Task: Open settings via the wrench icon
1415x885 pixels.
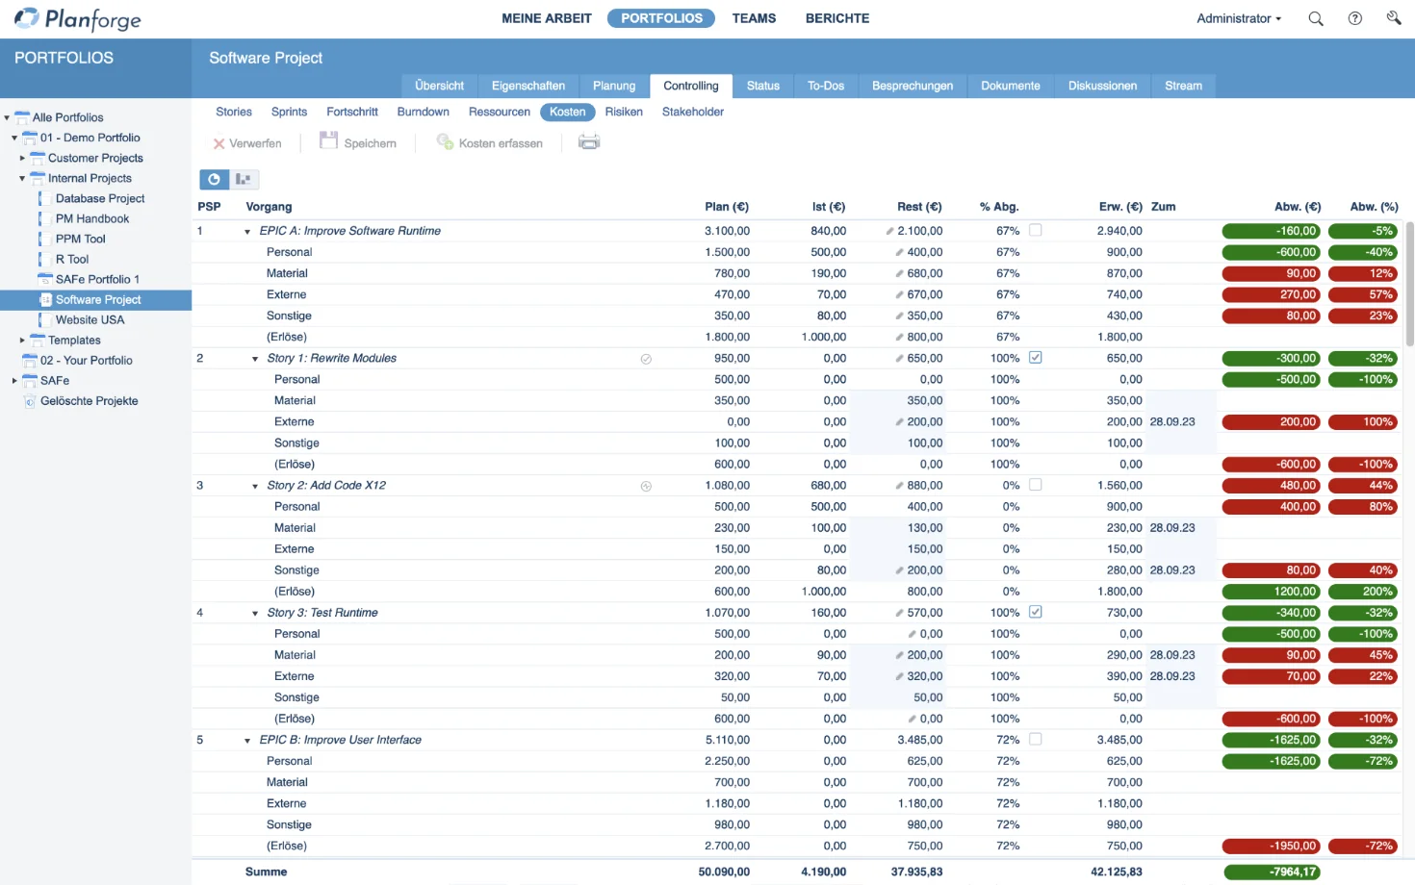Action: pos(1393,18)
